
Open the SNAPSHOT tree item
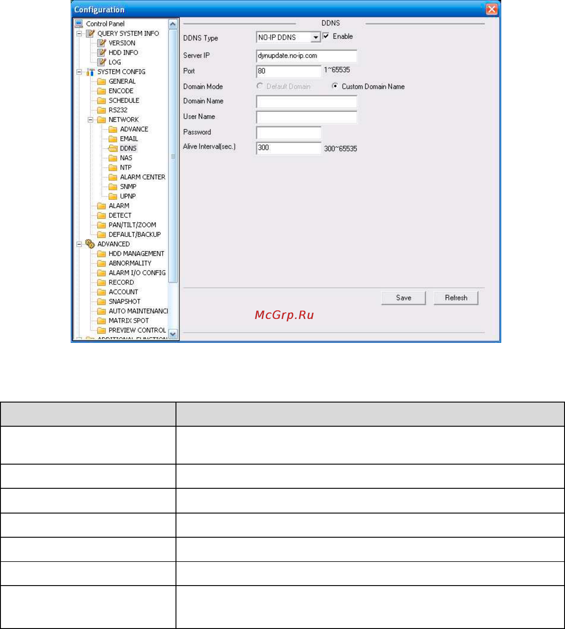coord(125,301)
